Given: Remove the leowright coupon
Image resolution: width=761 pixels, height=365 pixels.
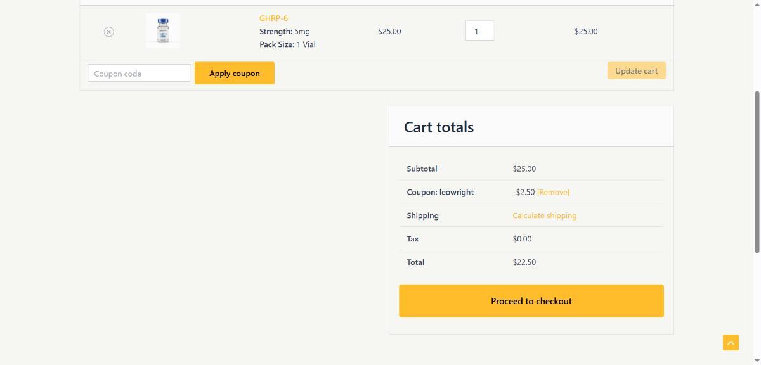Looking at the screenshot, I should pyautogui.click(x=553, y=192).
